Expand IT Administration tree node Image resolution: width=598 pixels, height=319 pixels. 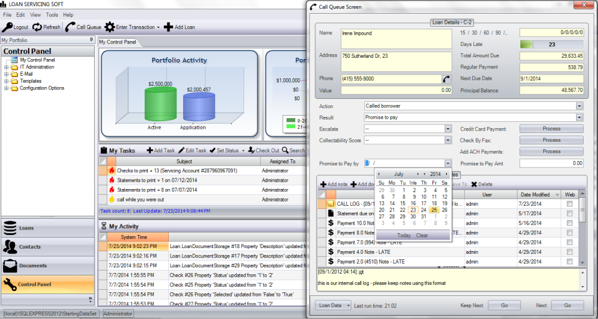[x=6, y=67]
